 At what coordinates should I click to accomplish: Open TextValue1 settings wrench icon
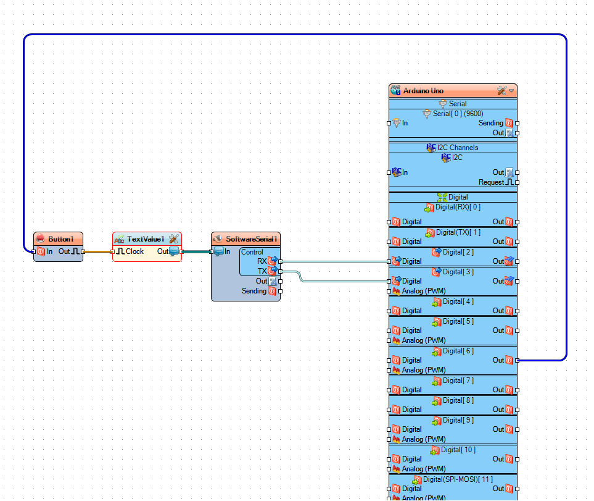coord(174,239)
